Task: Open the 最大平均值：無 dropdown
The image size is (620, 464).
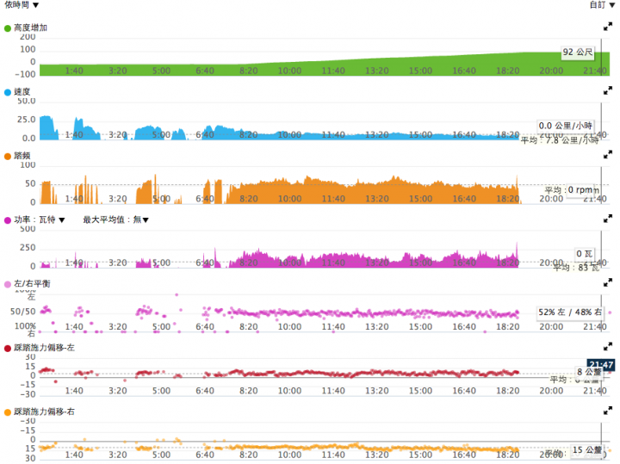Action: click(x=116, y=220)
